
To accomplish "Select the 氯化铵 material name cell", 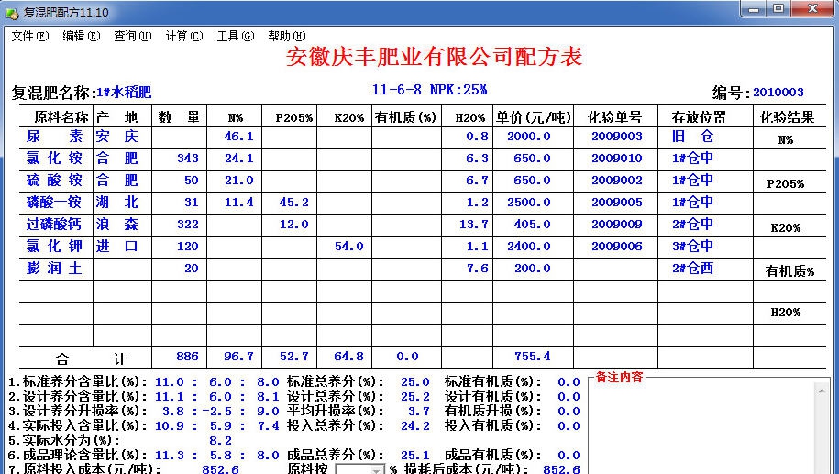I will pos(56,159).
